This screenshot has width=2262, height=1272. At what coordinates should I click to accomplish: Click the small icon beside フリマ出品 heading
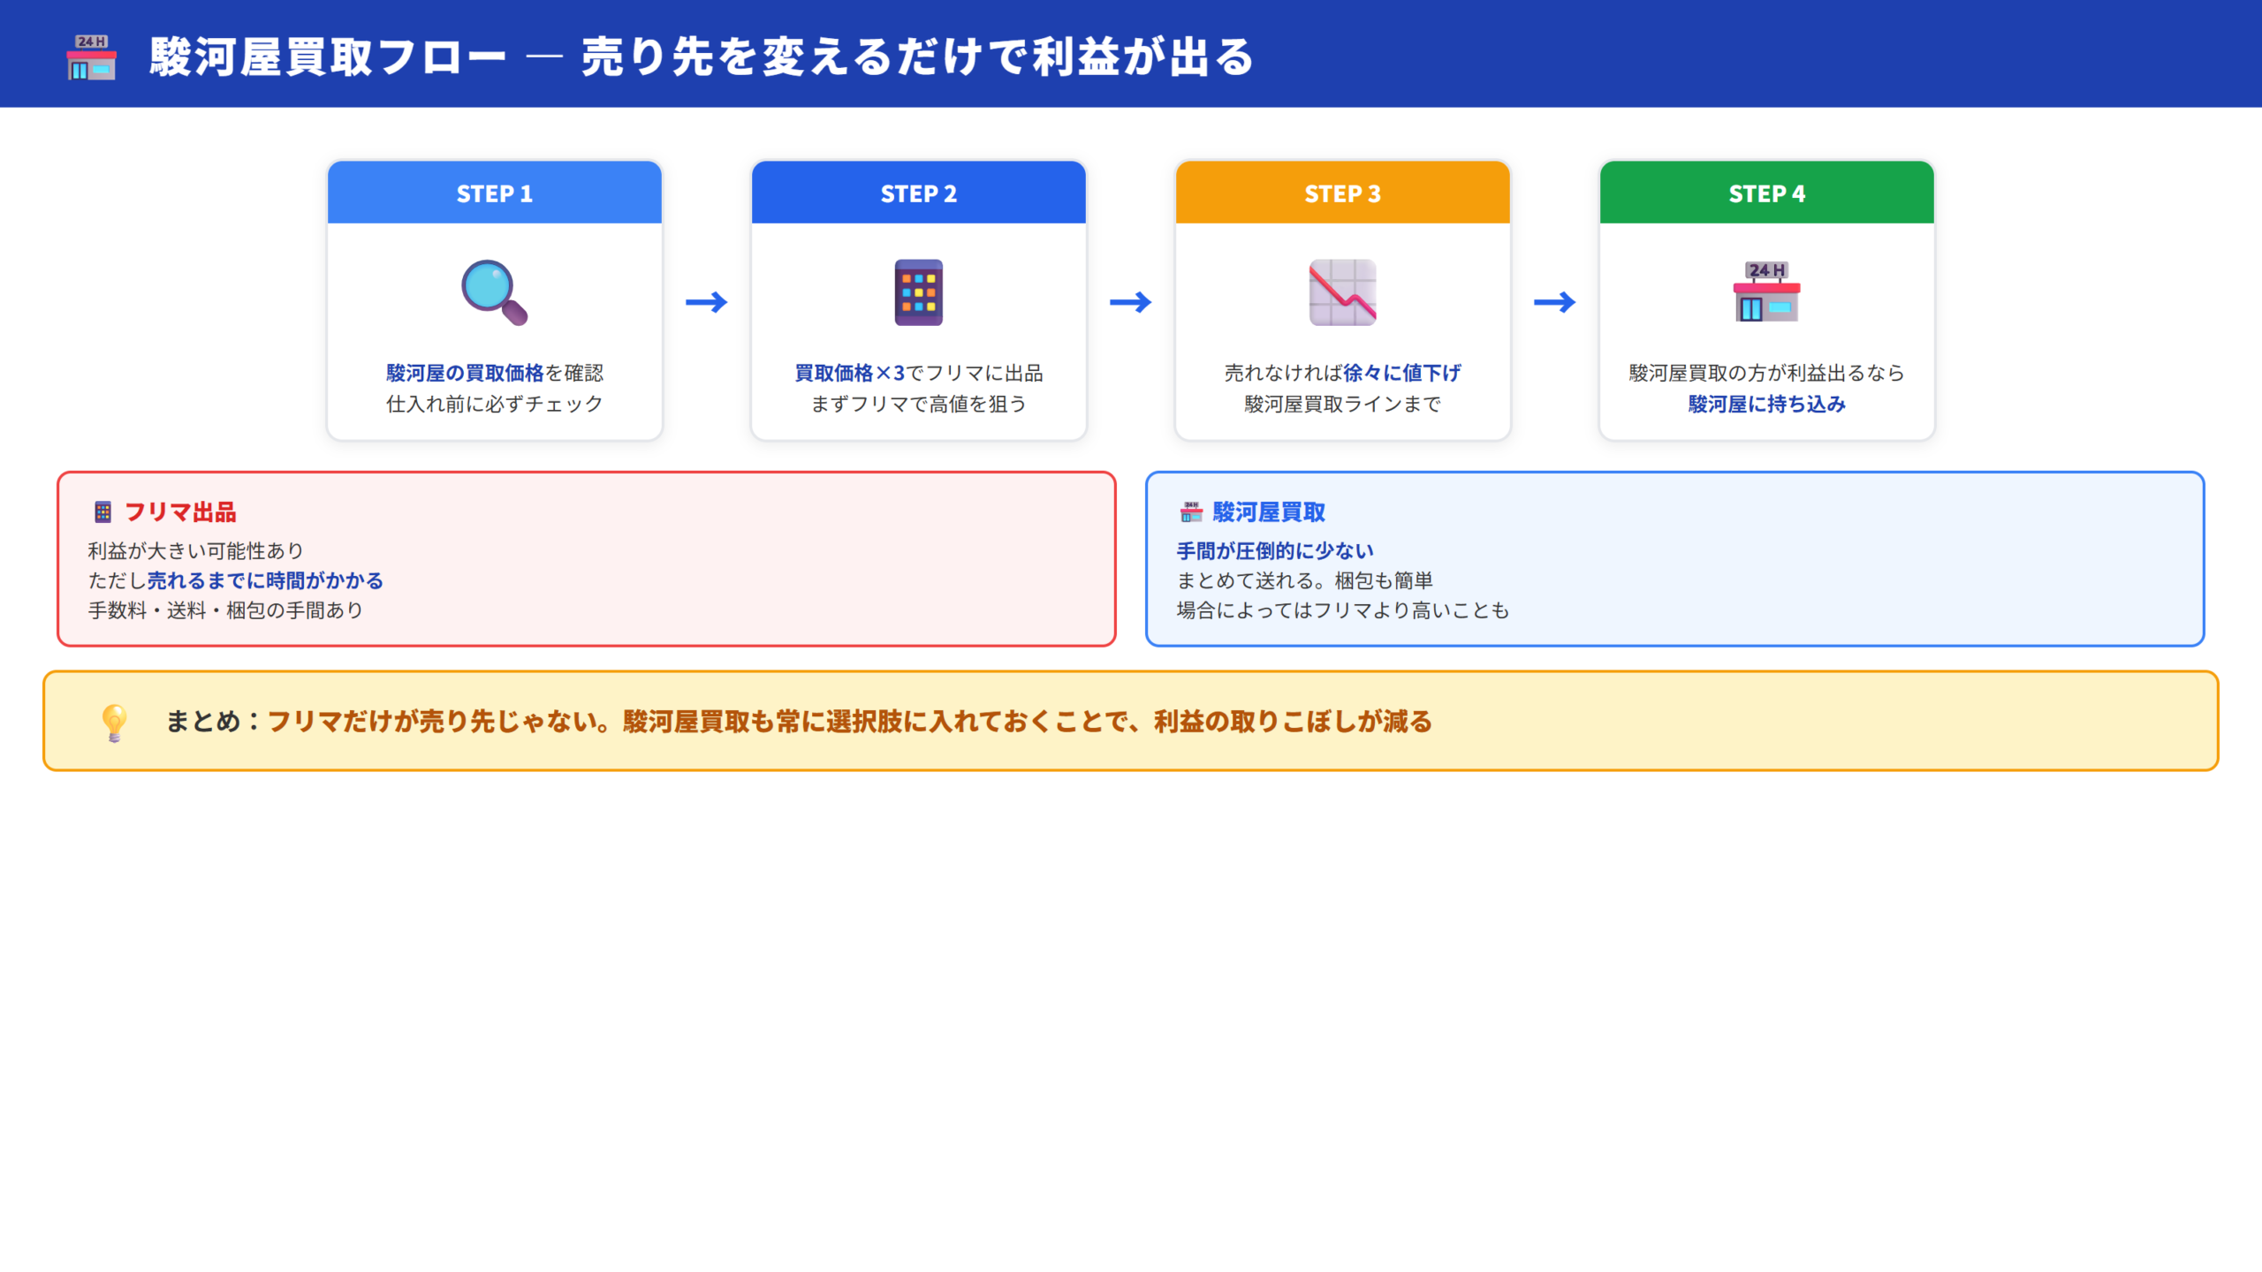[x=102, y=512]
